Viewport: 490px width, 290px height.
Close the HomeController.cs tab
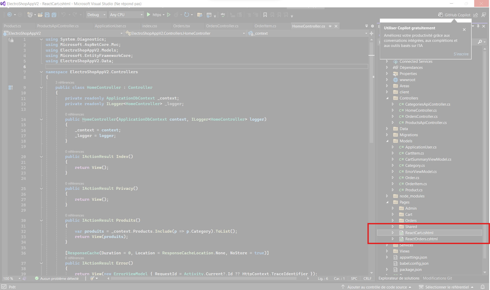tap(336, 26)
